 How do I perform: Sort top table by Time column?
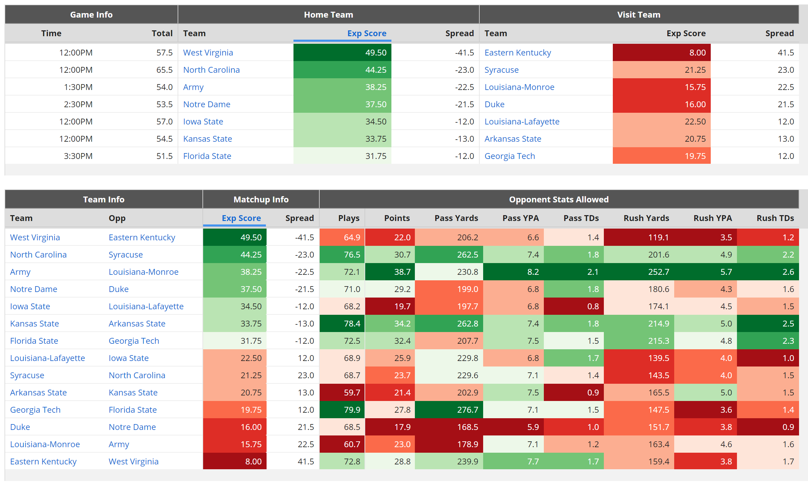(x=51, y=33)
